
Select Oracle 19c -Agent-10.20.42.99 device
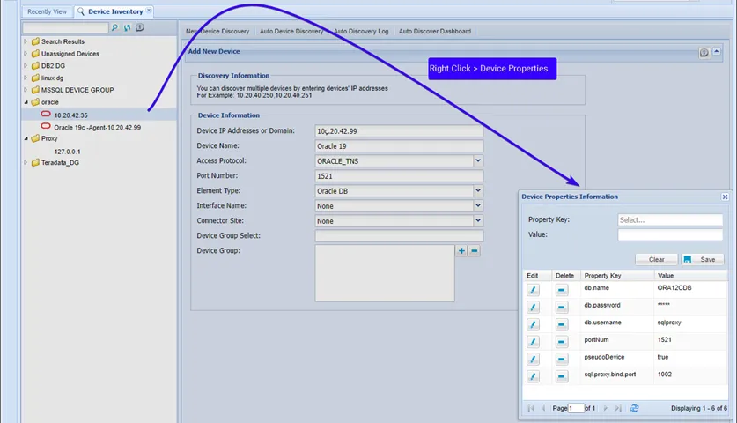tap(97, 128)
